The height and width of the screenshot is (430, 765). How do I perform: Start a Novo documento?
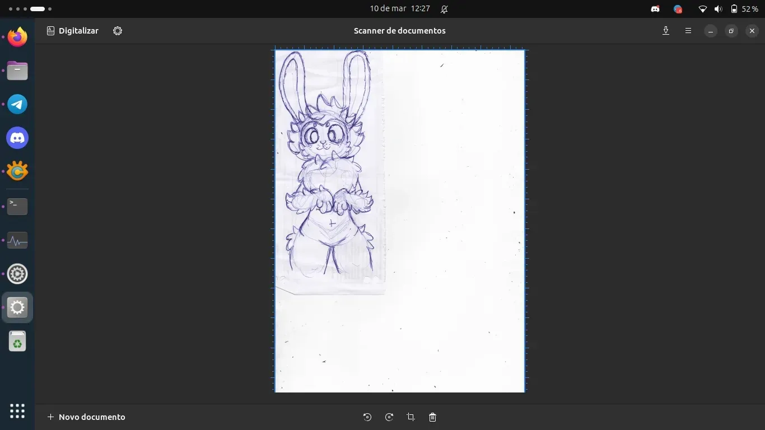pyautogui.click(x=86, y=417)
